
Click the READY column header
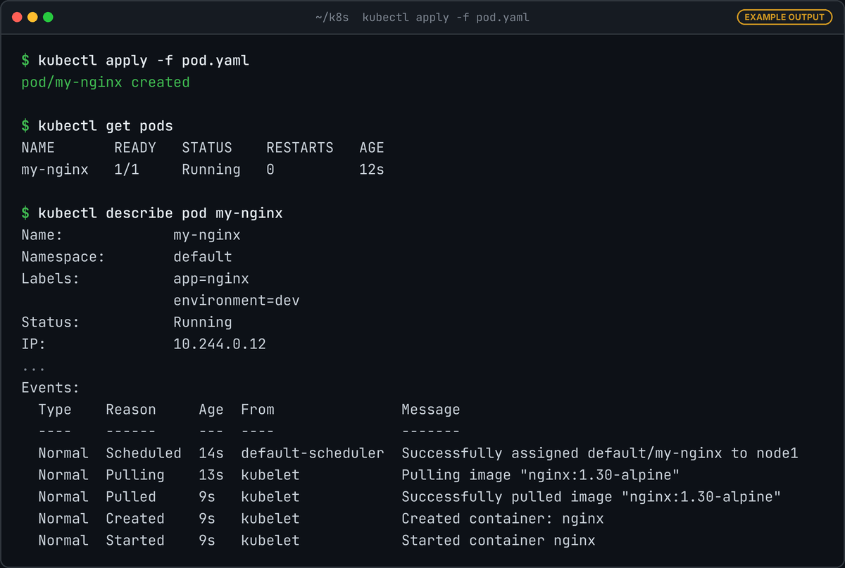point(135,148)
